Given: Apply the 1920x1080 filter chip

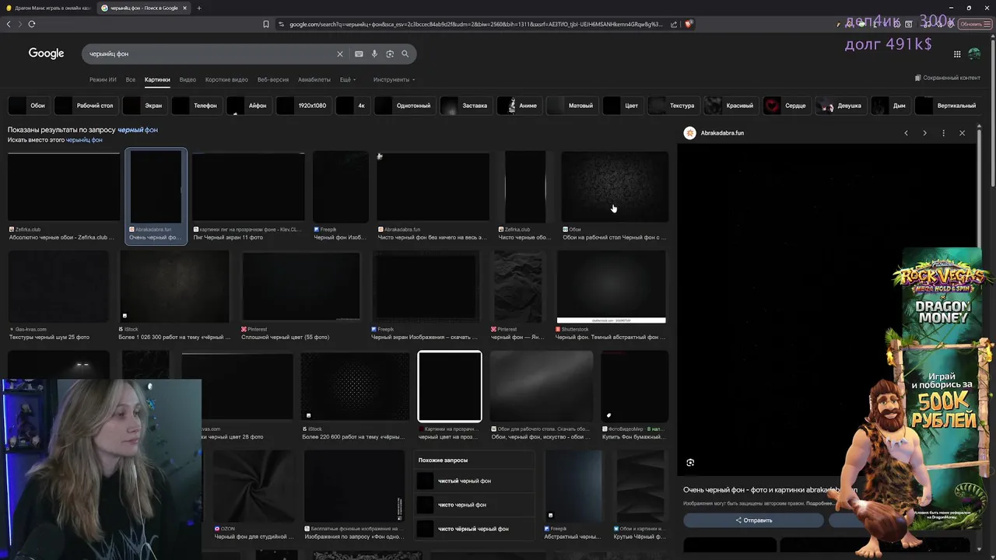Looking at the screenshot, I should coord(303,105).
